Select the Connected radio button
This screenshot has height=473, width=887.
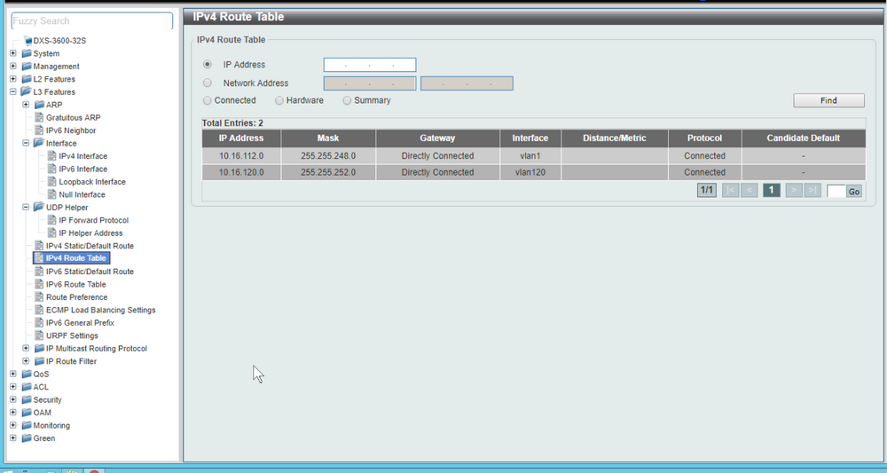click(x=207, y=100)
